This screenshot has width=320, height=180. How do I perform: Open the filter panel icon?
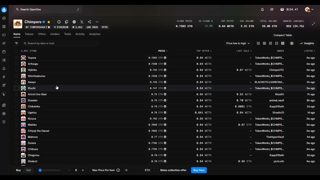[17, 43]
